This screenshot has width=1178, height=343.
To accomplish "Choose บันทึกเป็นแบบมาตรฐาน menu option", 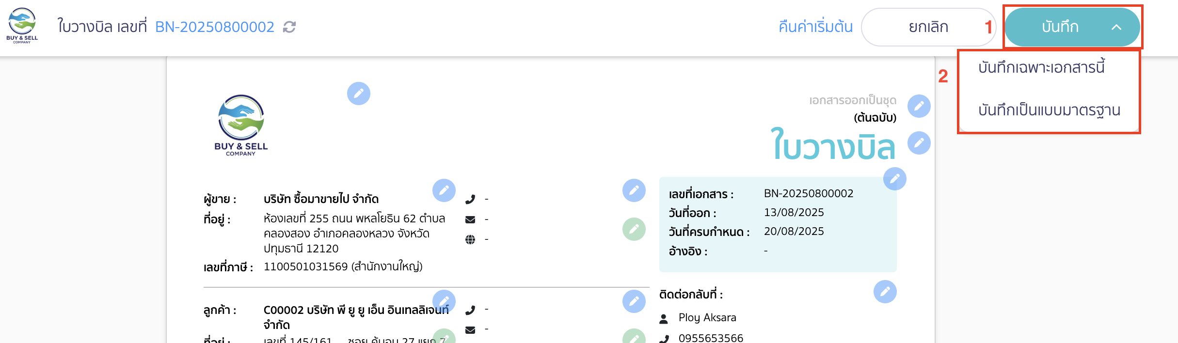I will (x=1049, y=110).
